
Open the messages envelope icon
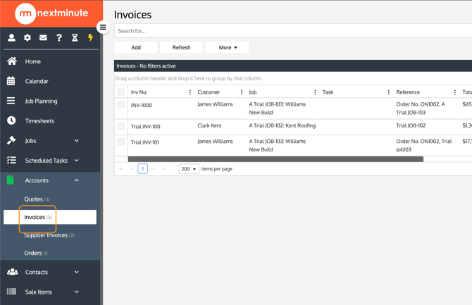click(x=43, y=38)
